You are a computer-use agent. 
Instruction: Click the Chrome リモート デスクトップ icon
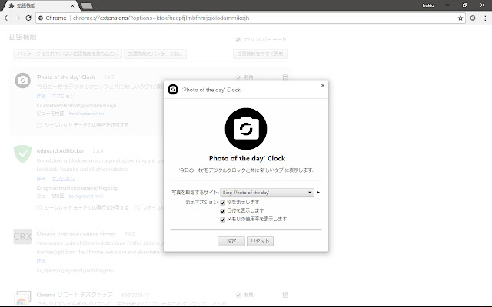[22, 298]
